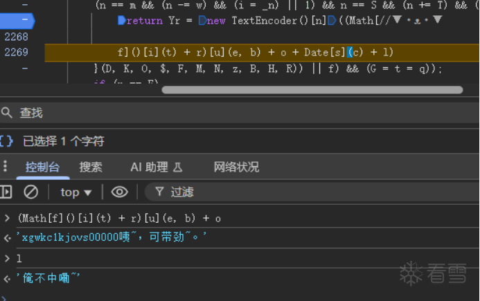Switch to the 搜索 tab
This screenshot has width=480, height=301.
click(x=91, y=167)
